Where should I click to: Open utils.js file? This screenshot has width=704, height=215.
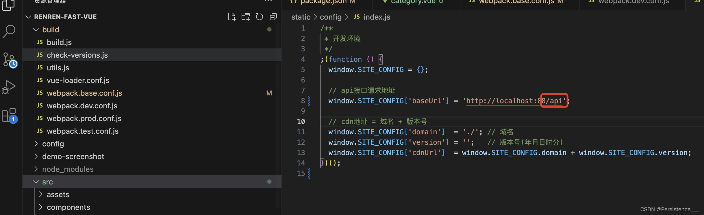coord(152,68)
